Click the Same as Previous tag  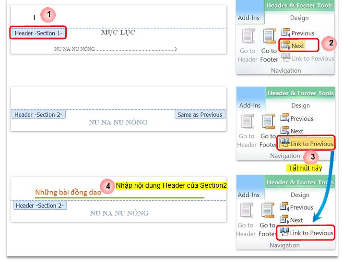tap(200, 115)
